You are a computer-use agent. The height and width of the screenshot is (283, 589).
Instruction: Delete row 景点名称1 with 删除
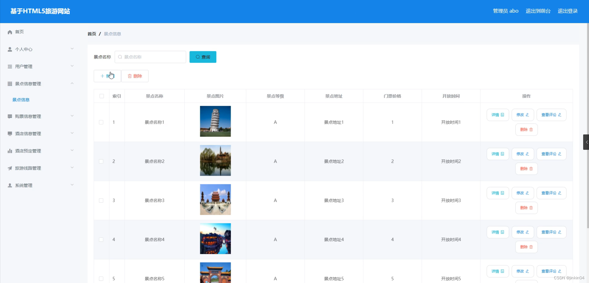point(526,130)
